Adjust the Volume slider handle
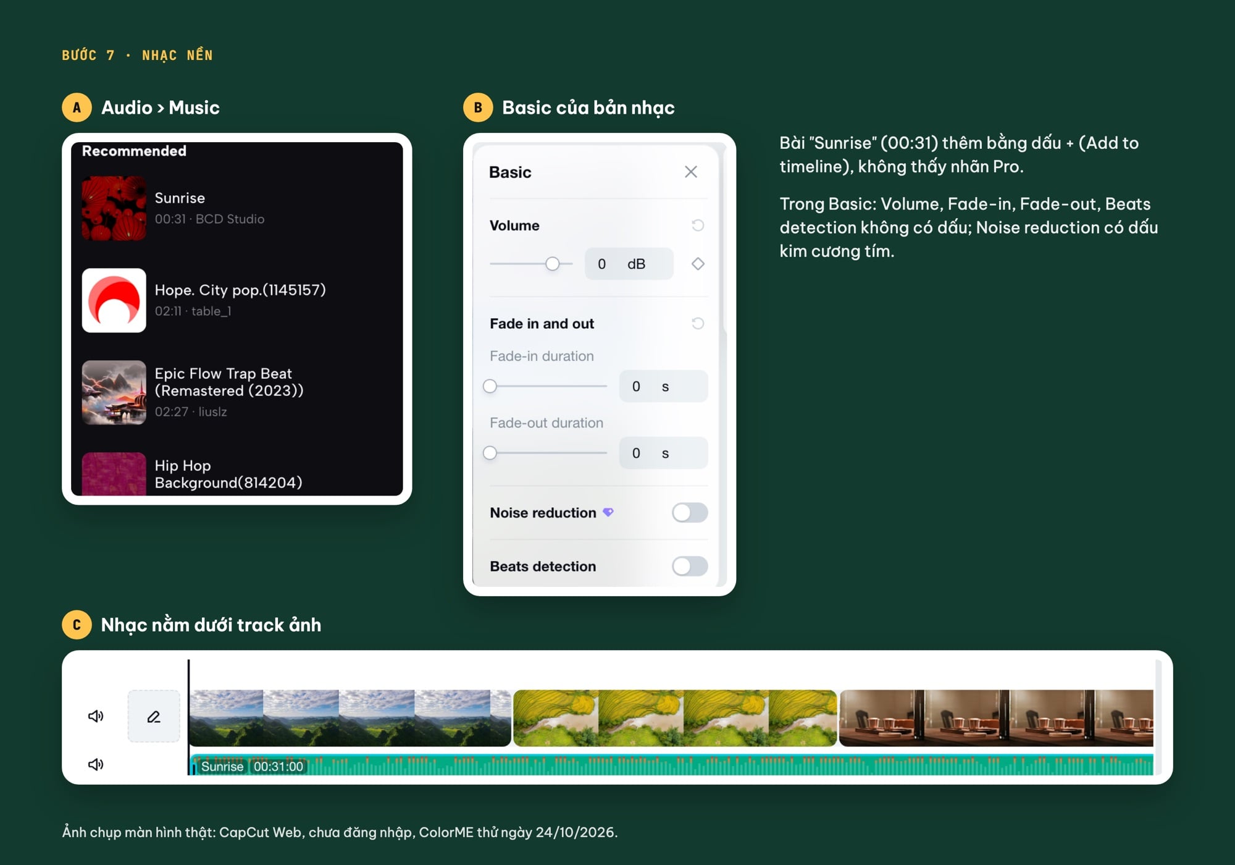Viewport: 1235px width, 865px height. [552, 264]
